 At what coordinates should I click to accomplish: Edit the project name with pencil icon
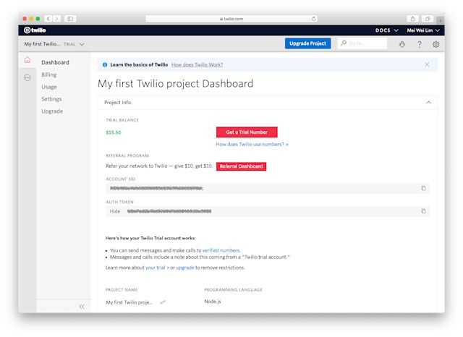(163, 302)
